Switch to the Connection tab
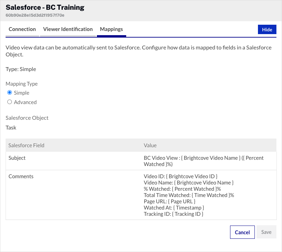Screen dimensions: 282x252 pyautogui.click(x=22, y=29)
